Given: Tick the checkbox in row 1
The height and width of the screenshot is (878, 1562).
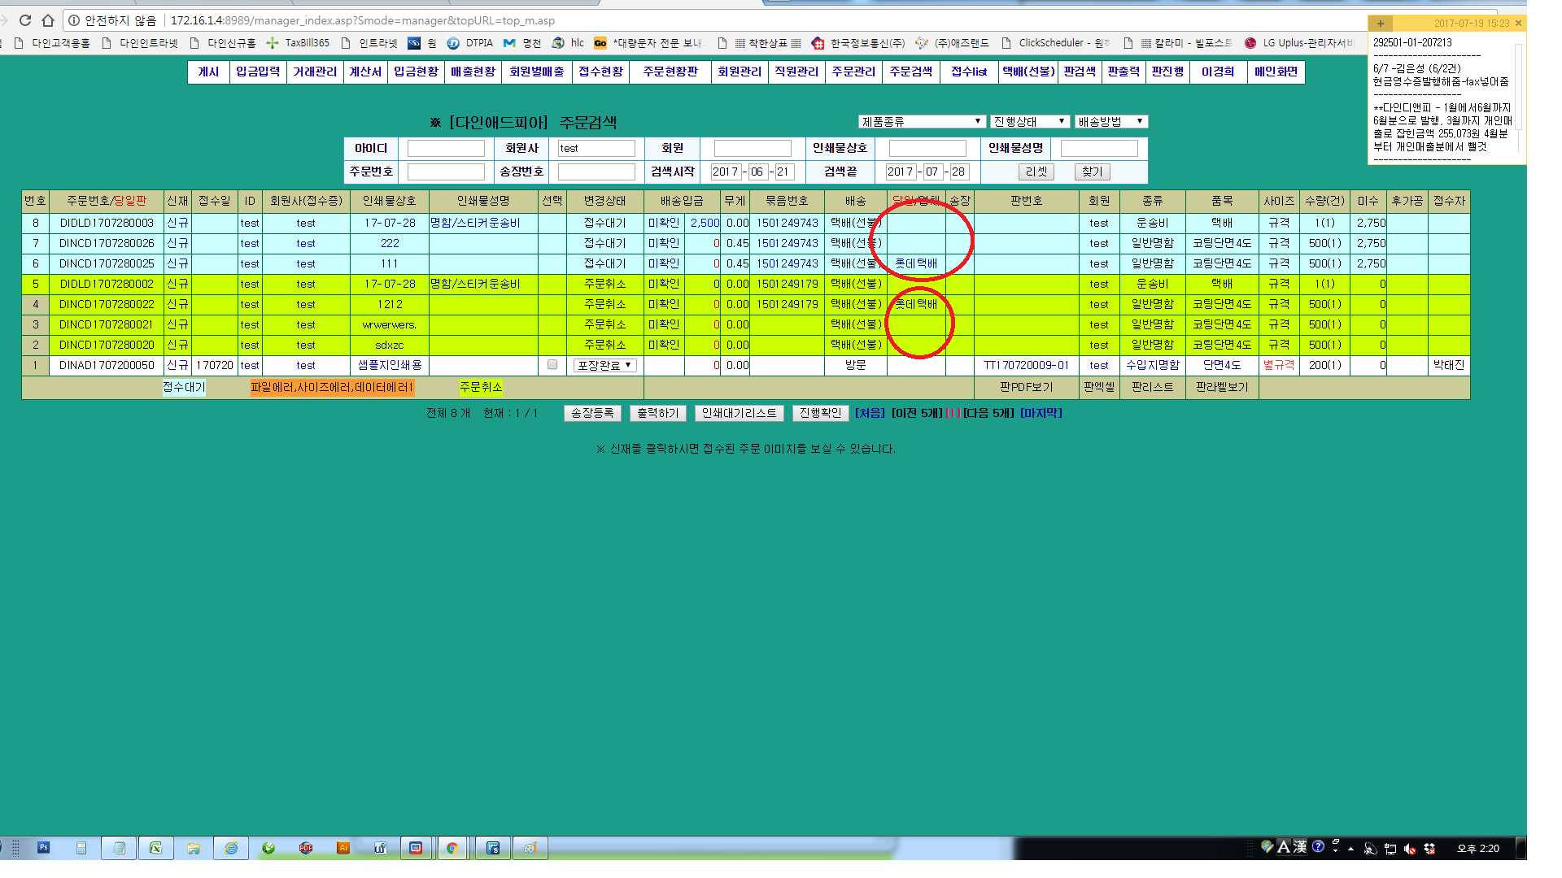Looking at the screenshot, I should pos(552,365).
